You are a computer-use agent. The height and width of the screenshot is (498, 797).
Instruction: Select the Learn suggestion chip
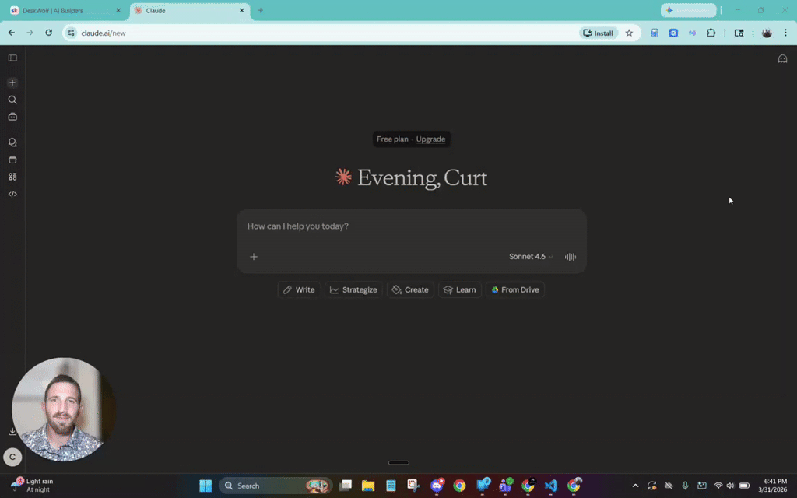(x=459, y=289)
